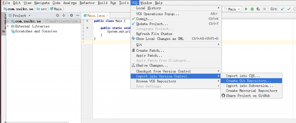Open the Project view dropdown arrow
The height and width of the screenshot is (123, 296).
[29, 16]
